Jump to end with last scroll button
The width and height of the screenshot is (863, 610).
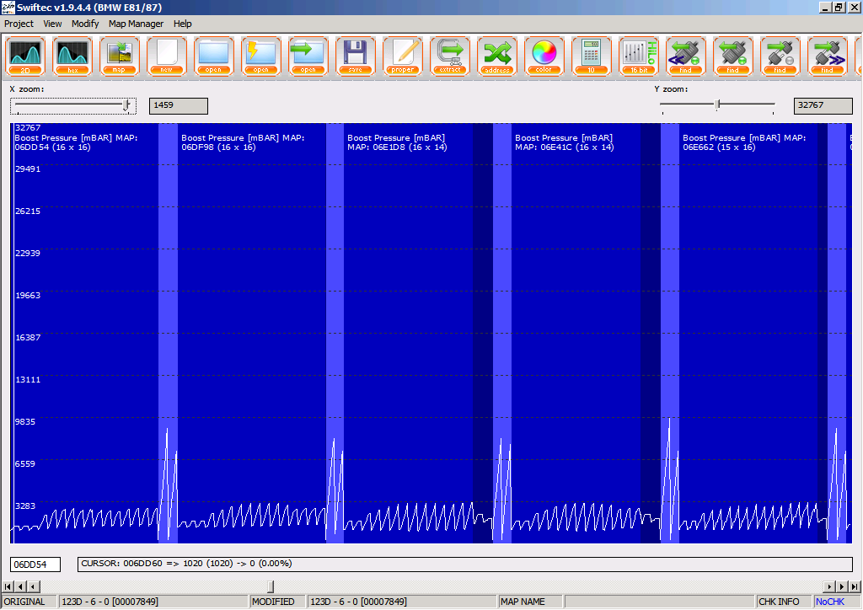[x=855, y=587]
